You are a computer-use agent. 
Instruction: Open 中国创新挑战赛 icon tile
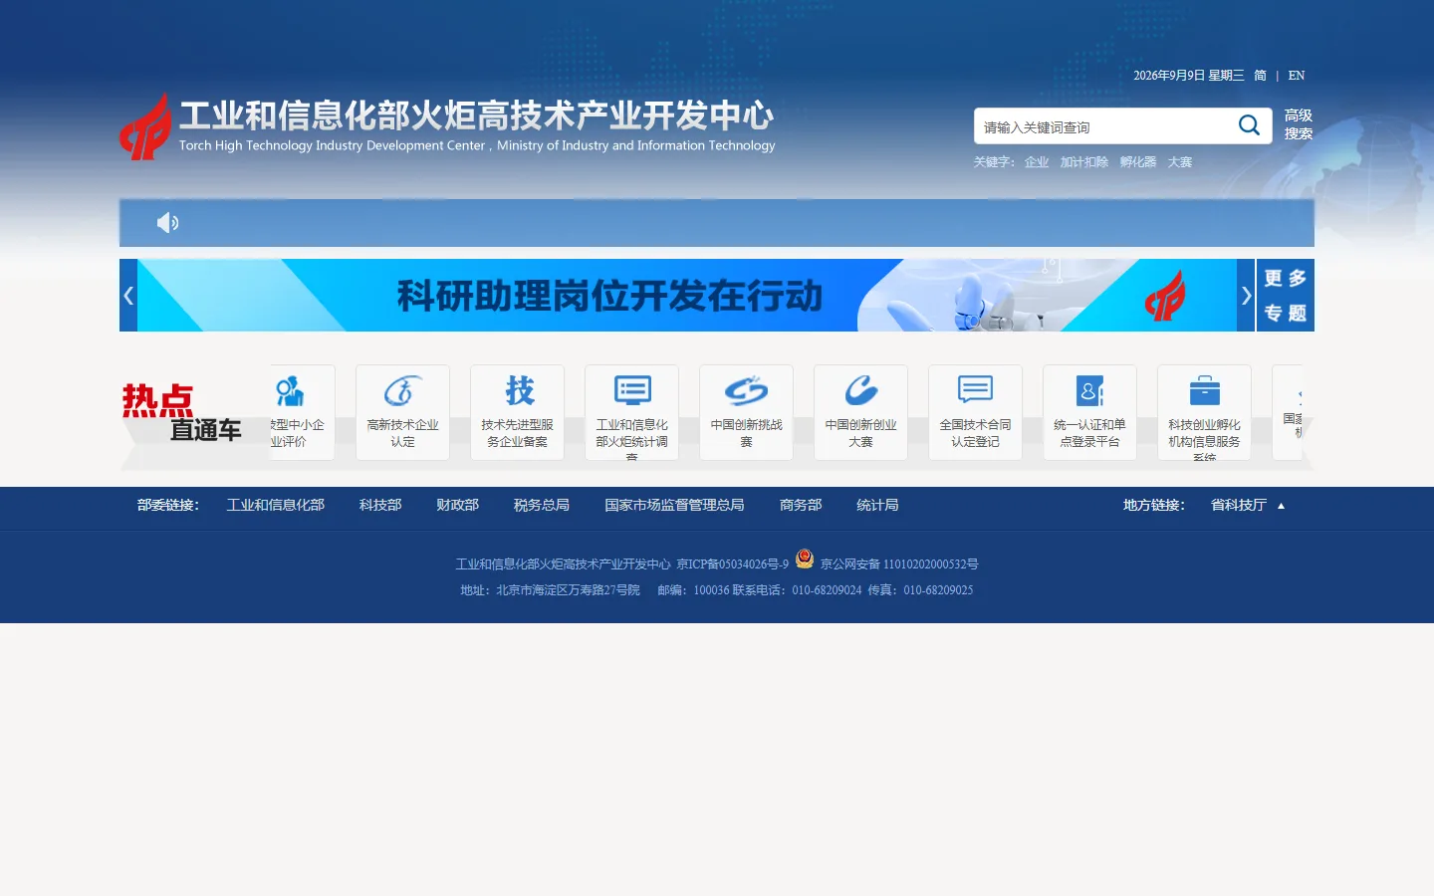tap(746, 412)
